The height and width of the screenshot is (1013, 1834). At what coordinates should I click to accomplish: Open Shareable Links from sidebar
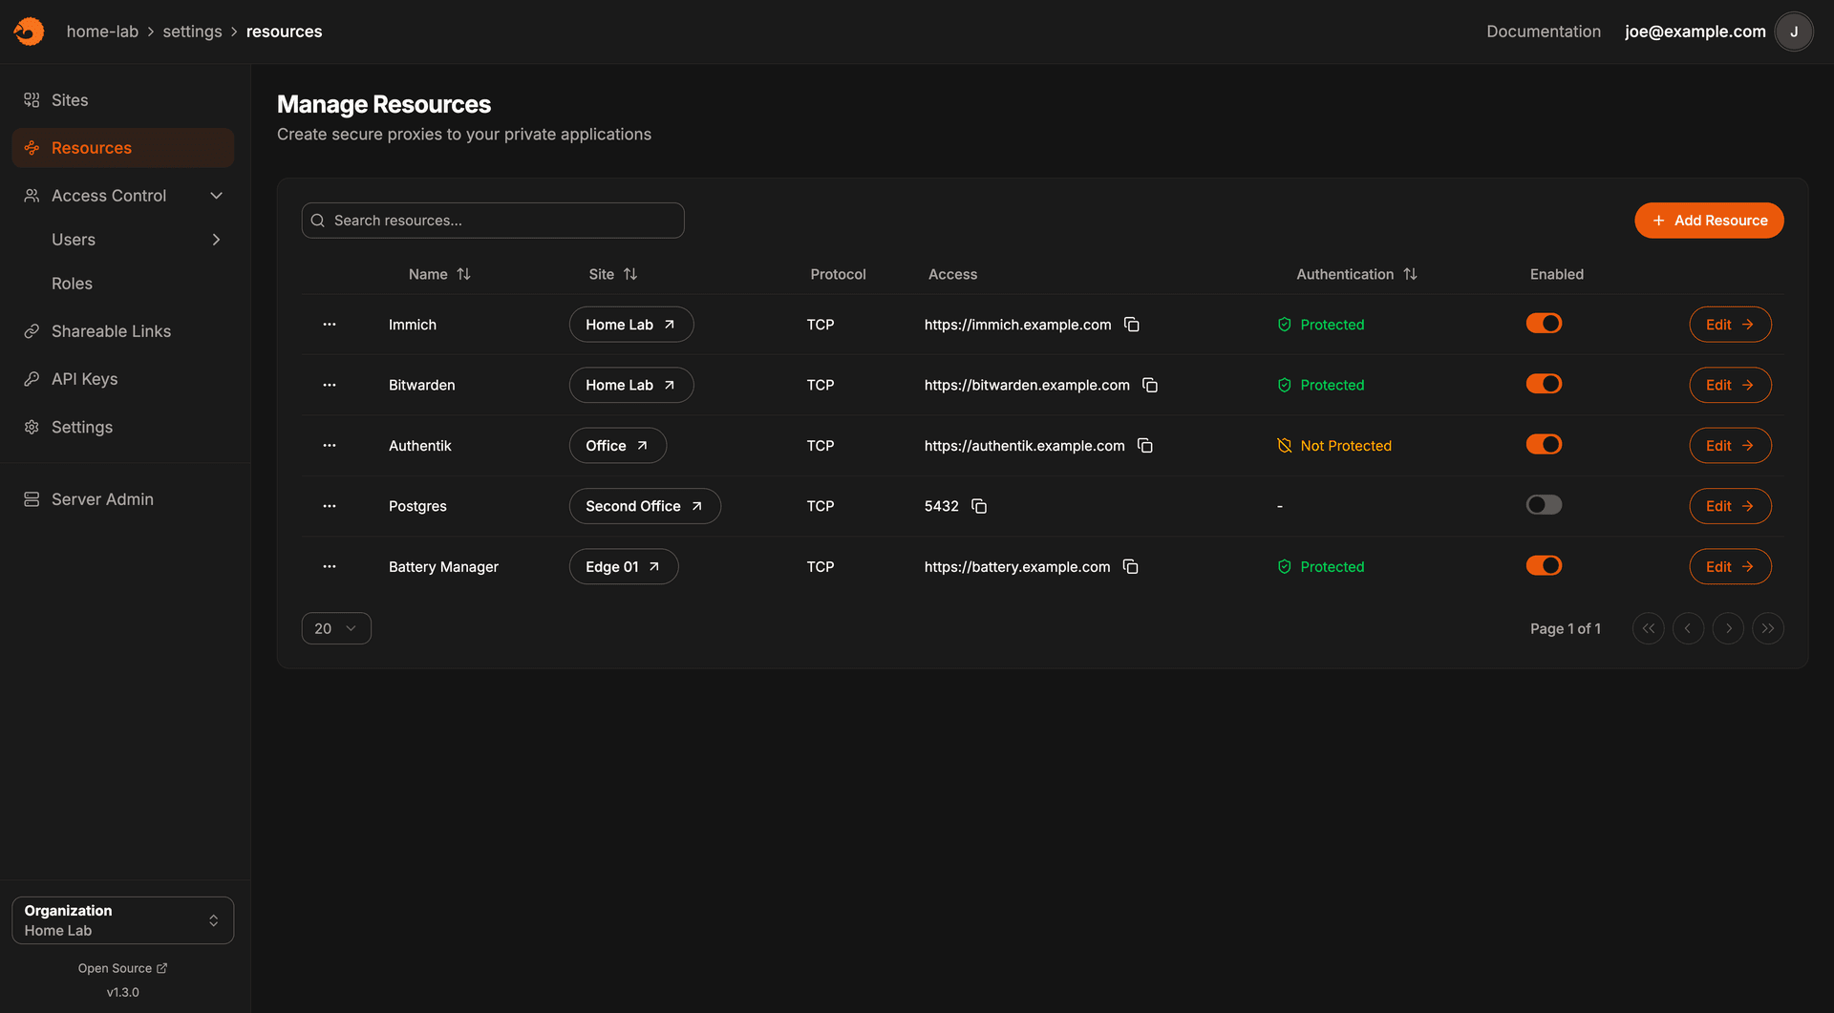[x=111, y=330]
